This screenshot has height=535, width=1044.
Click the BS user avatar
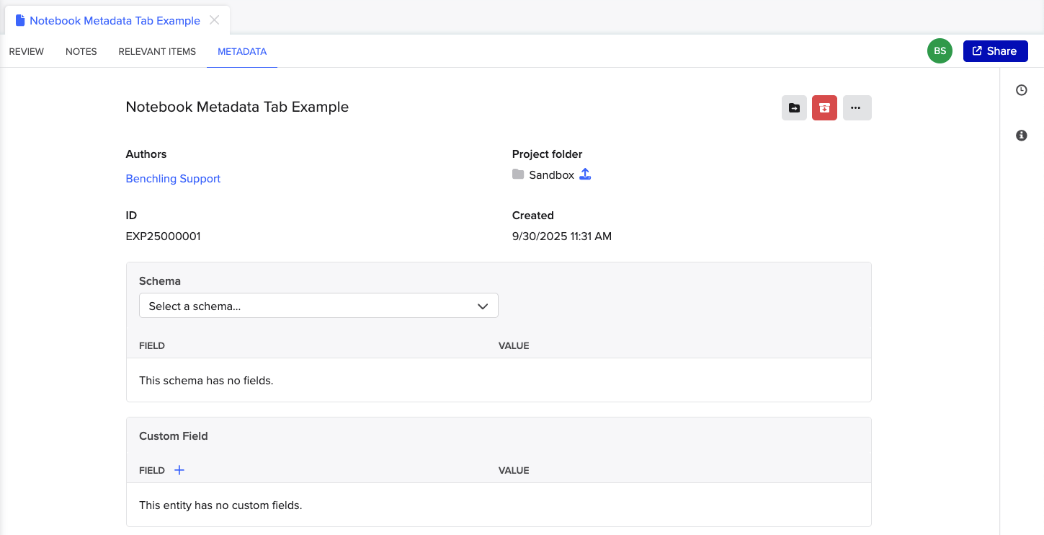tap(940, 51)
